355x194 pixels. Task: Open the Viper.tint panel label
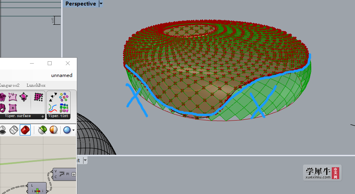(x=58, y=116)
